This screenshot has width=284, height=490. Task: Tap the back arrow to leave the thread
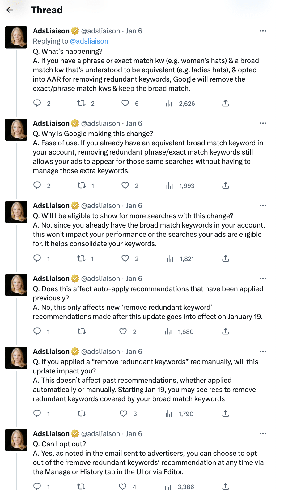10,10
